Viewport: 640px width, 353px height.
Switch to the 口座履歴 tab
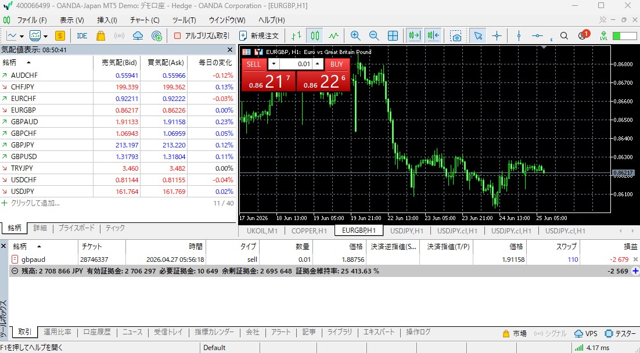(97, 332)
